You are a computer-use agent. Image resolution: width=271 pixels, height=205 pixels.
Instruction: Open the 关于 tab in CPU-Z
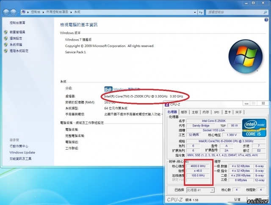(238, 112)
